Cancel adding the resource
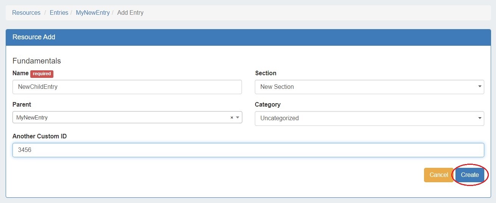Screen dimensions: 496x203 coord(438,175)
